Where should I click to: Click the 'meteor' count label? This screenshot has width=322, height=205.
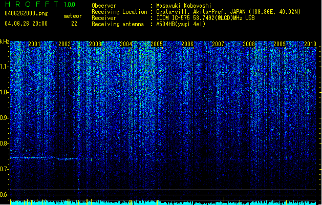(73, 16)
